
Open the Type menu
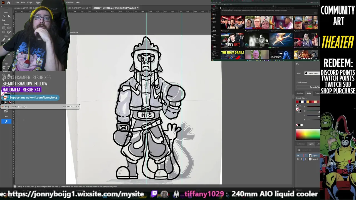[x=38, y=2]
